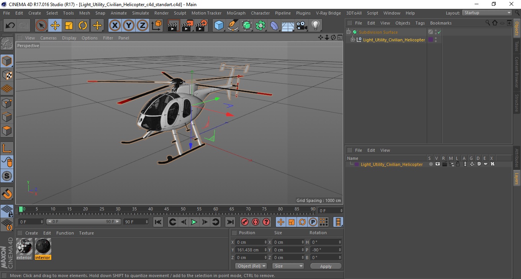The height and width of the screenshot is (279, 521).
Task: Activate the Rotate tool
Action: (x=83, y=26)
